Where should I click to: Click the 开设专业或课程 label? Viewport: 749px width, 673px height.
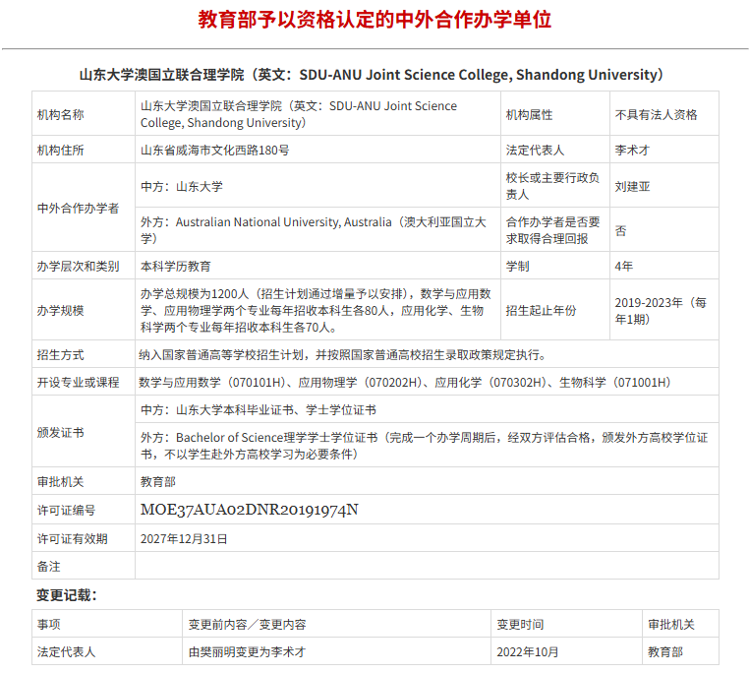pos(78,382)
